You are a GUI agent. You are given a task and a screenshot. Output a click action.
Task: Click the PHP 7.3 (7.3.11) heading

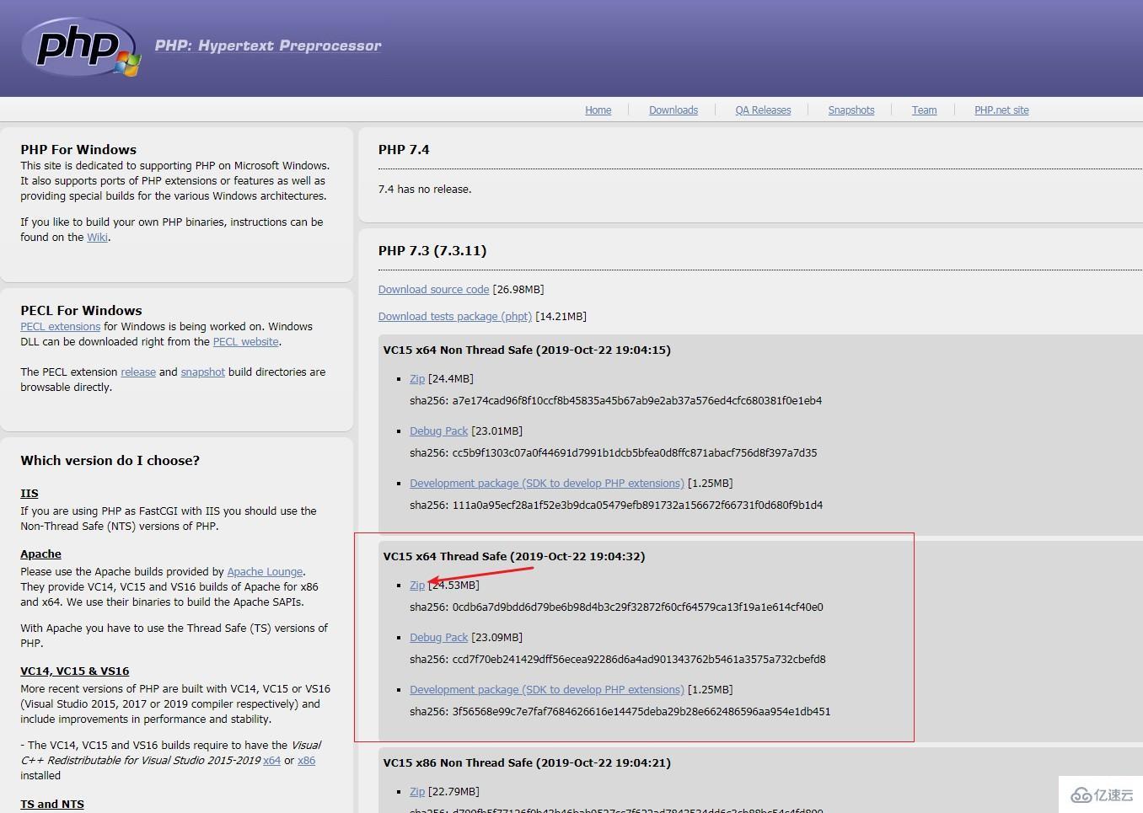432,251
